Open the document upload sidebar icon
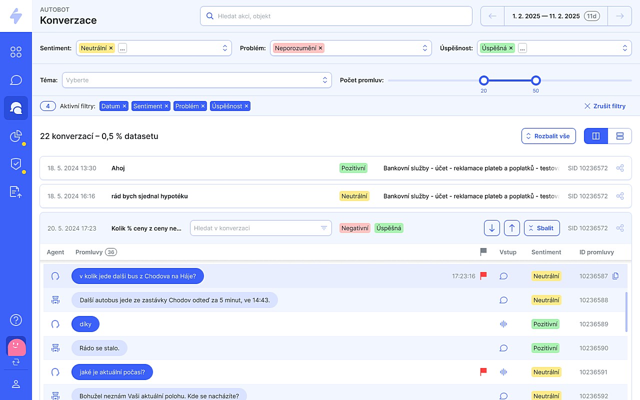This screenshot has width=640, height=400. [x=16, y=192]
